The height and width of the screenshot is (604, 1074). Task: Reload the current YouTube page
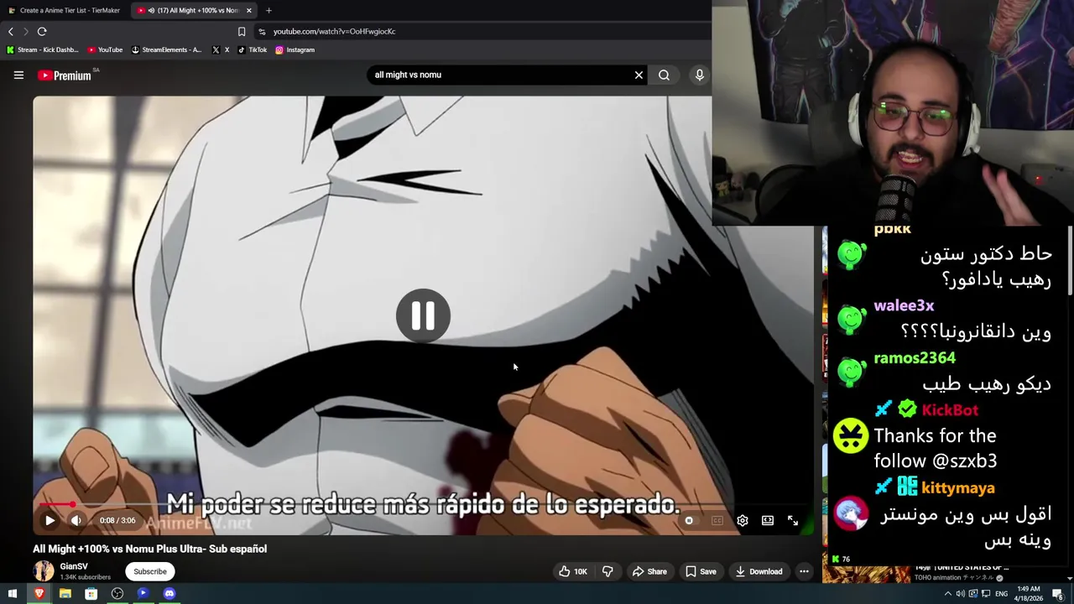(42, 31)
